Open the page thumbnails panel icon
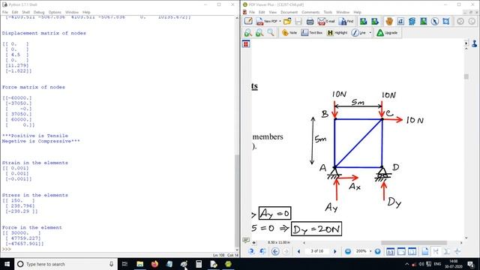 pos(246,44)
